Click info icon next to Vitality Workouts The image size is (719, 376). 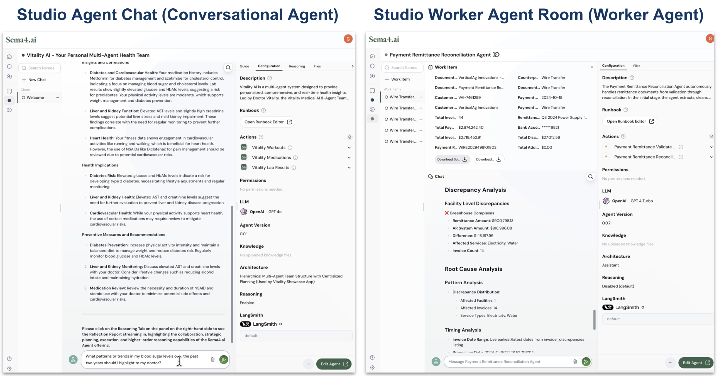(290, 148)
